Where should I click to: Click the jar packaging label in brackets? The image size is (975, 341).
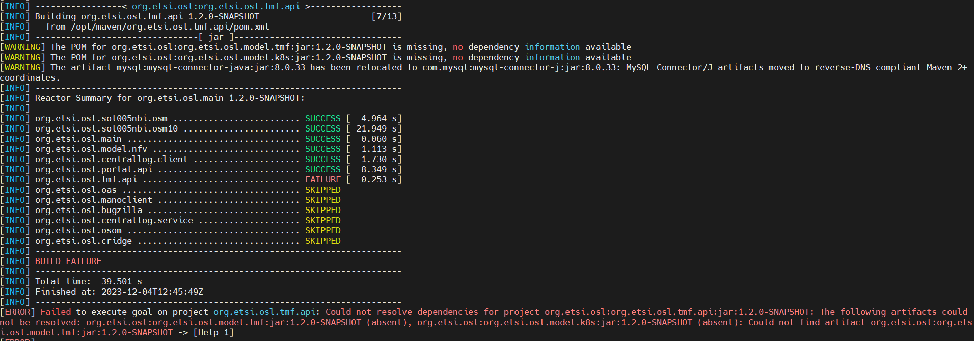[x=215, y=37]
